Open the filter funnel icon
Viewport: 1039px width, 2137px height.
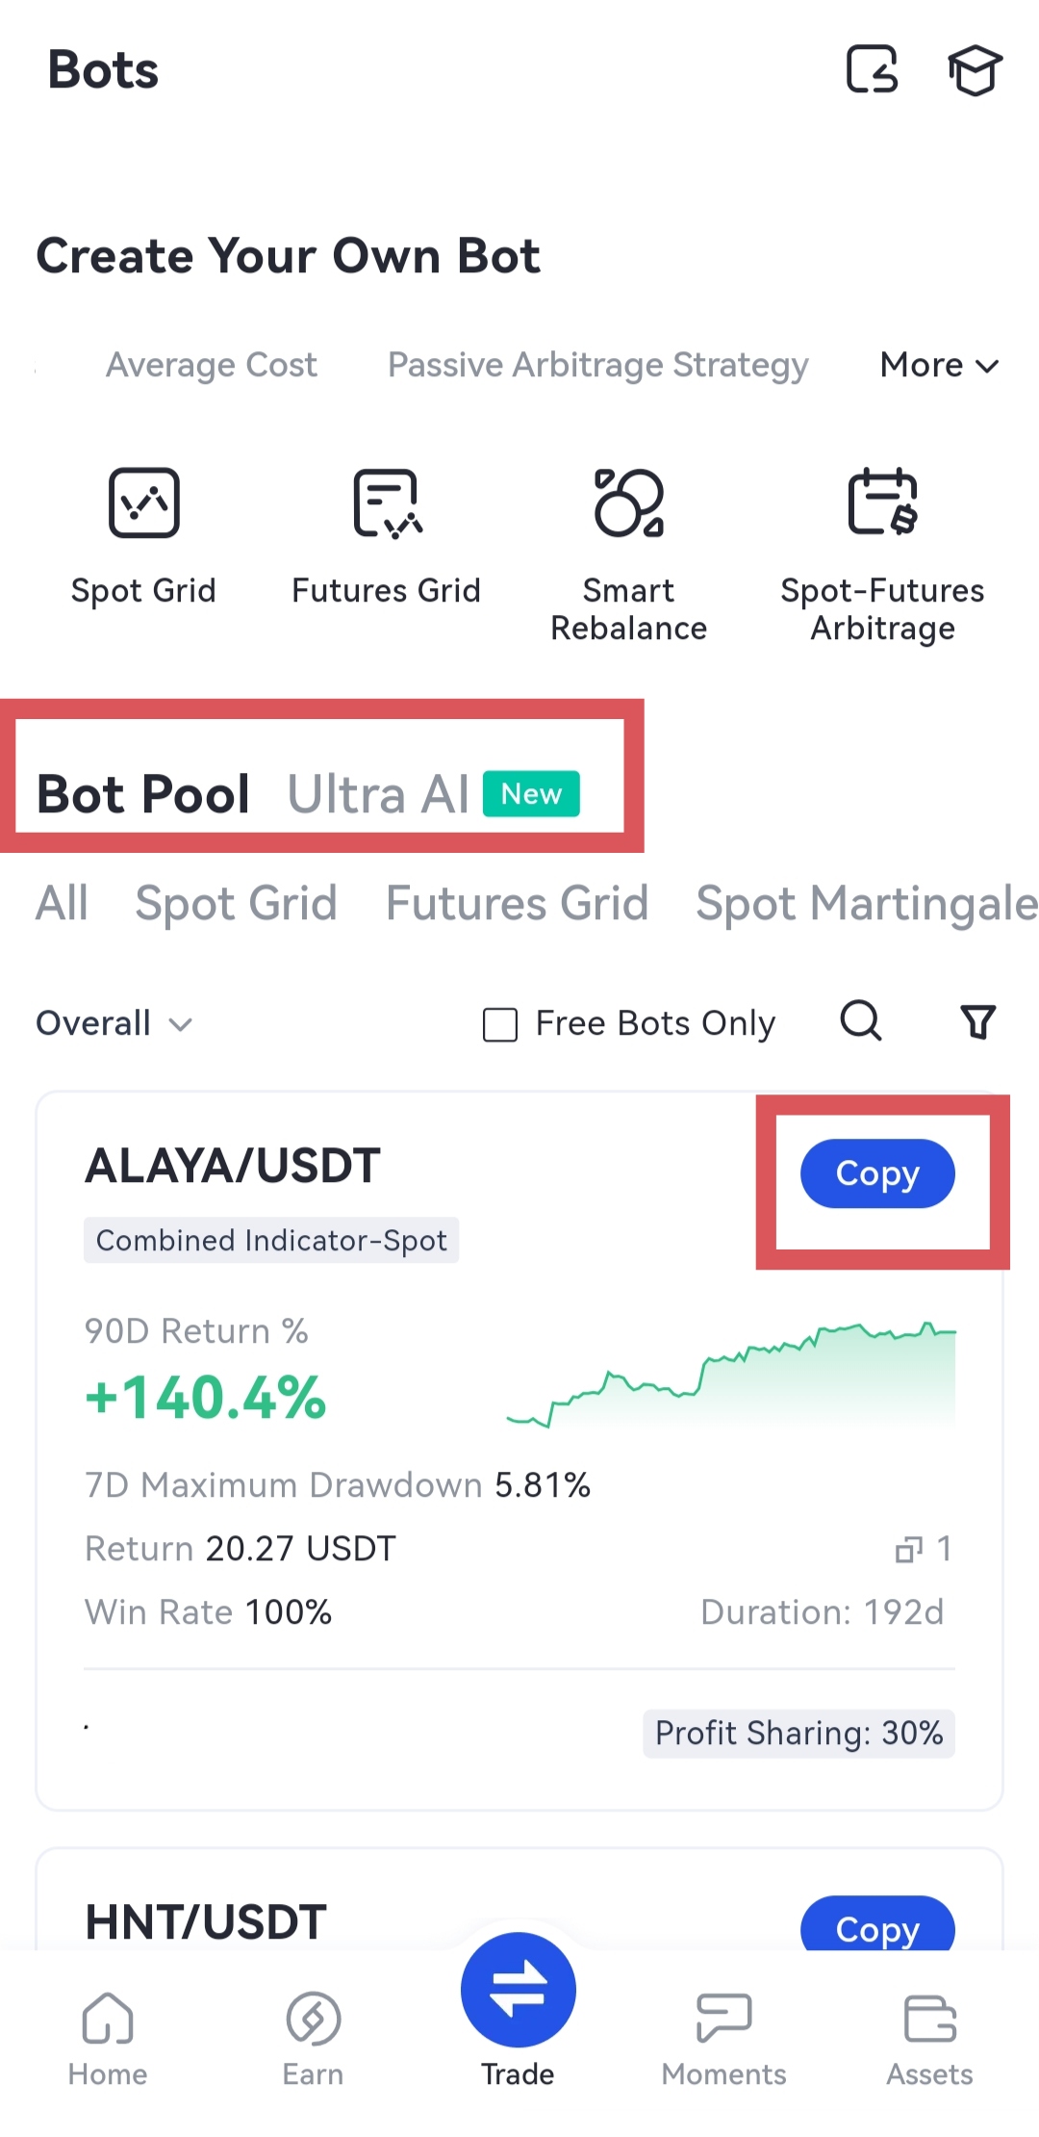coord(977,1021)
